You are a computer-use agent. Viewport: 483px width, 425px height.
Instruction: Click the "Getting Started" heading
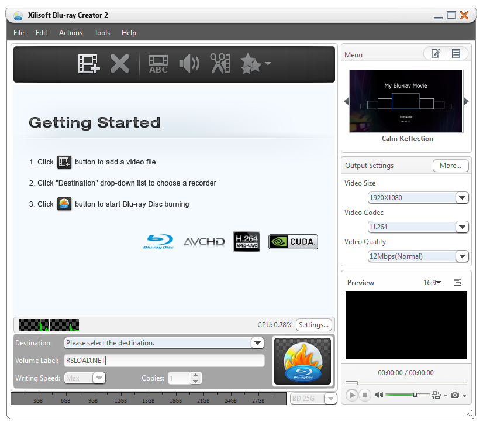coord(95,122)
